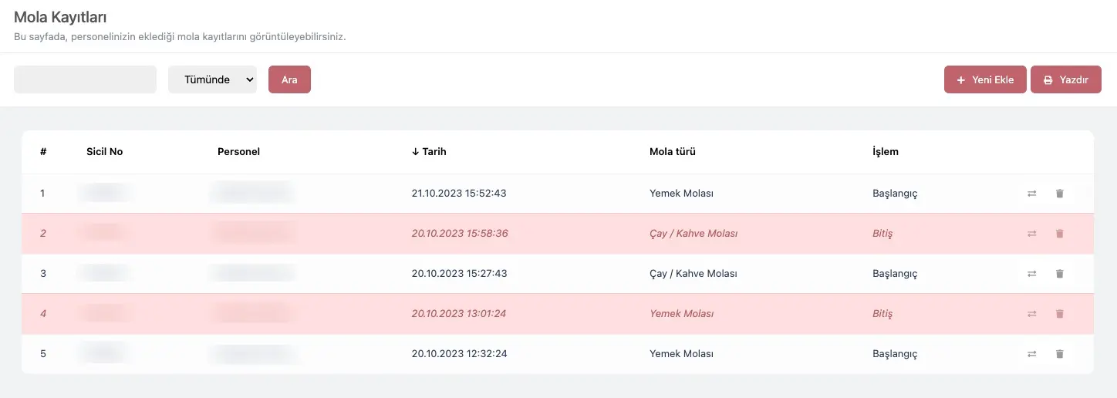
Task: Click the Ara search button
Action: (x=289, y=79)
